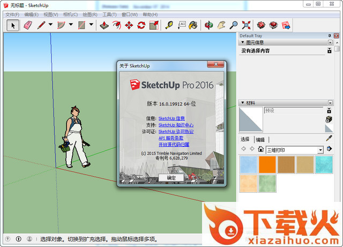The height and width of the screenshot is (247, 343).
Task: Close the 图元信息 panel with X
Action: (330, 42)
